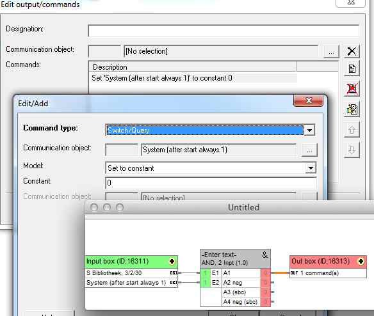Close the Edit/Add dialog

pos(308,100)
